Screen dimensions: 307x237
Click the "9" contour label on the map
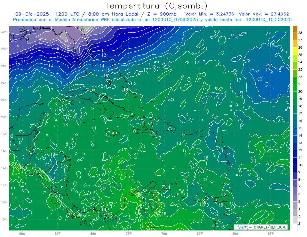coord(58,48)
